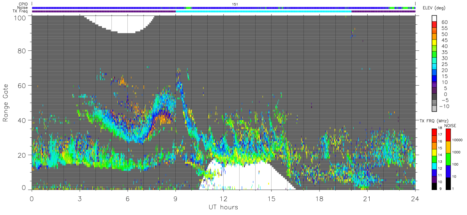Screen dimensions: 467x215
Task: Click the yellow segment of ELEV color bar
Action: tap(435, 43)
